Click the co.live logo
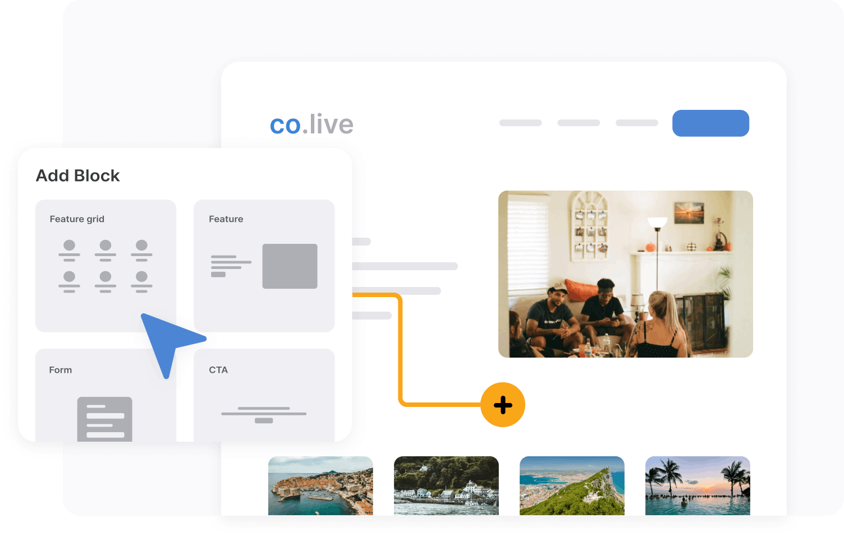844x537 pixels. coord(311,124)
